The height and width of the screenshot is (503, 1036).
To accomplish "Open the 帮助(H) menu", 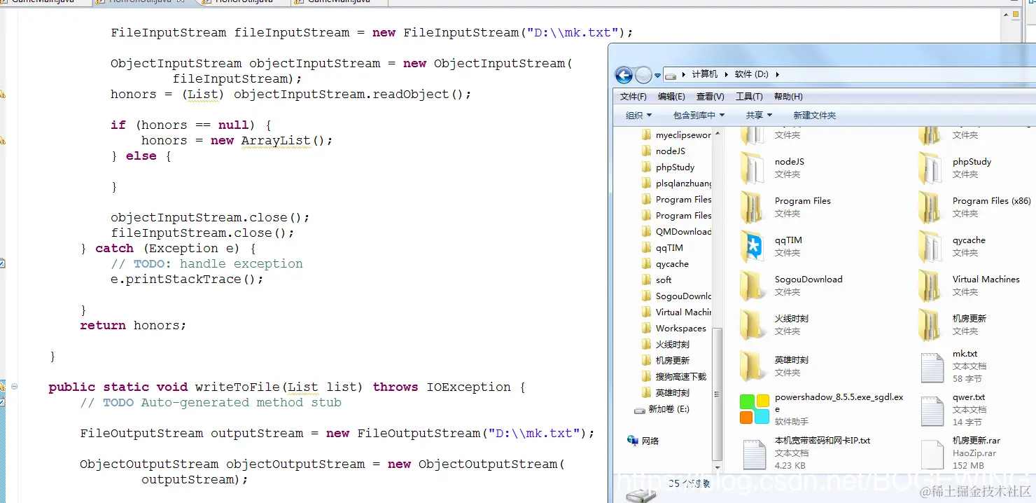I will click(788, 97).
